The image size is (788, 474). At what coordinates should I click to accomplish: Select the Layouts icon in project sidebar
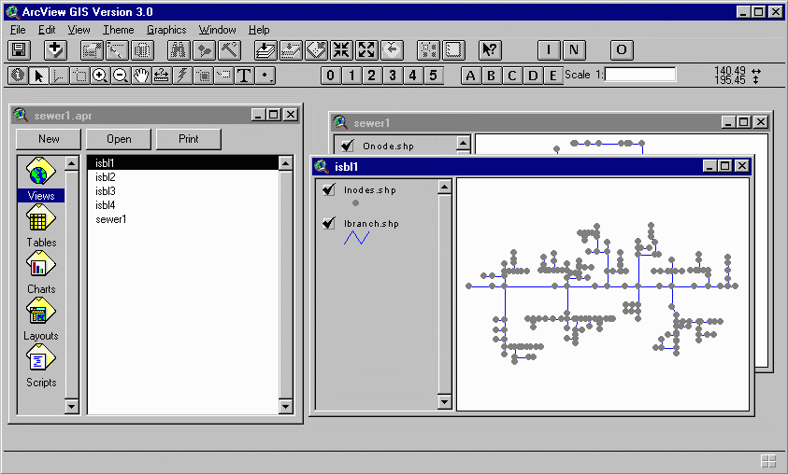pos(41,320)
